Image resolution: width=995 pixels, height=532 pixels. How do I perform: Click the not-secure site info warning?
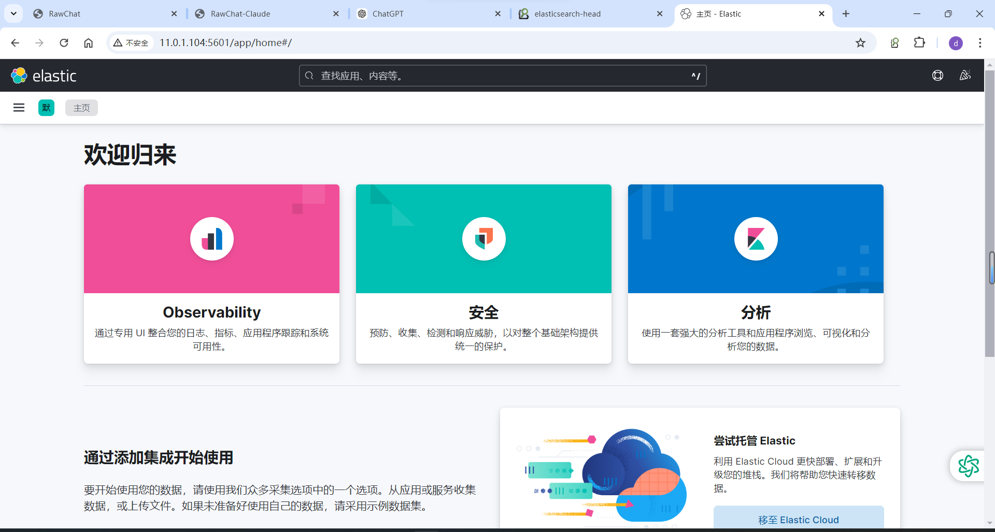pyautogui.click(x=131, y=42)
